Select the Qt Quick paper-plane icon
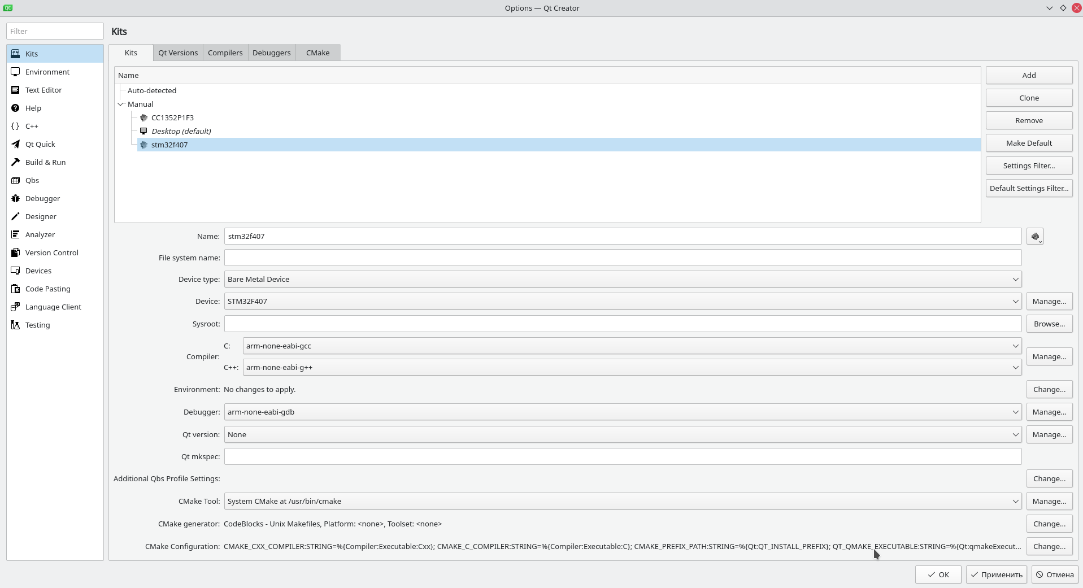Image resolution: width=1083 pixels, height=588 pixels. click(15, 144)
